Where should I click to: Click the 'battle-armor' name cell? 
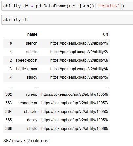pos(27,69)
